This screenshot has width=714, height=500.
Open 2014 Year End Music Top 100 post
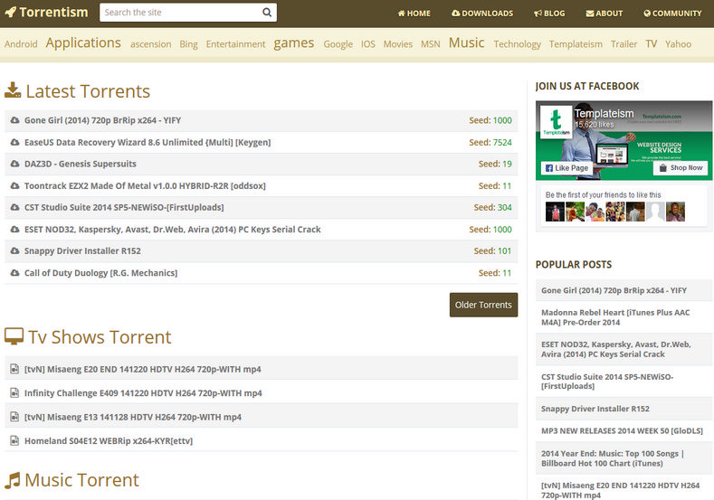[x=613, y=458]
